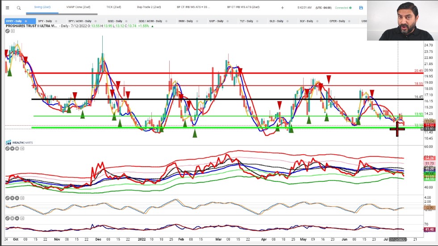Move down the pane showing 0.99 value

13,198
